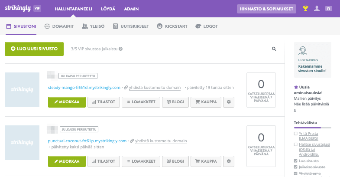This screenshot has height=177, width=340.
Task: Open Kauppa for punctual-coconut site
Action: click(206, 161)
